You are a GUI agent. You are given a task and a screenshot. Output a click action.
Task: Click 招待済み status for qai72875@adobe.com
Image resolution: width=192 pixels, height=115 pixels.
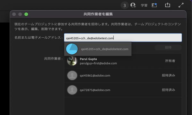(x=169, y=90)
